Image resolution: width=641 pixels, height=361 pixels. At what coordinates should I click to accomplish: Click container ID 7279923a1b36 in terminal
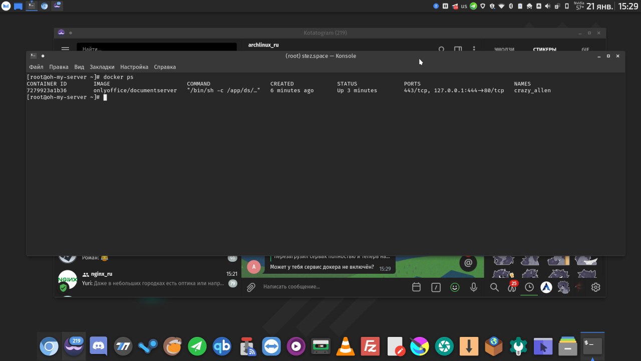click(x=47, y=91)
